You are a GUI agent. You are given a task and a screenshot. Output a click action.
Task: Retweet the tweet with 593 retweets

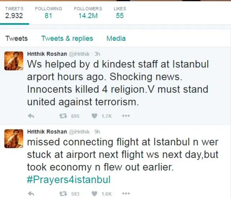pyautogui.click(x=63, y=194)
